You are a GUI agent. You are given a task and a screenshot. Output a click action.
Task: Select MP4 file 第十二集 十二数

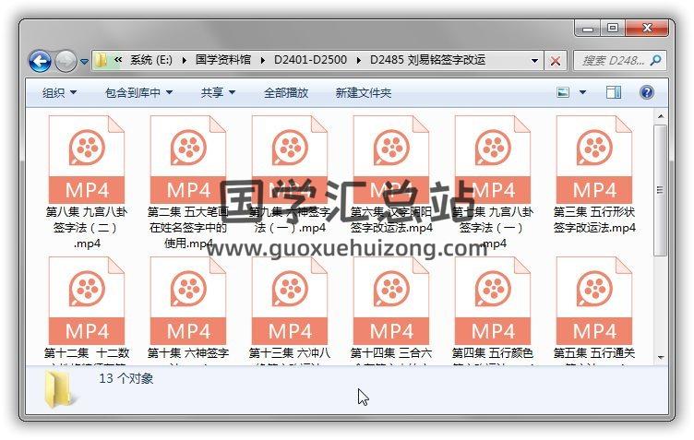[87, 310]
